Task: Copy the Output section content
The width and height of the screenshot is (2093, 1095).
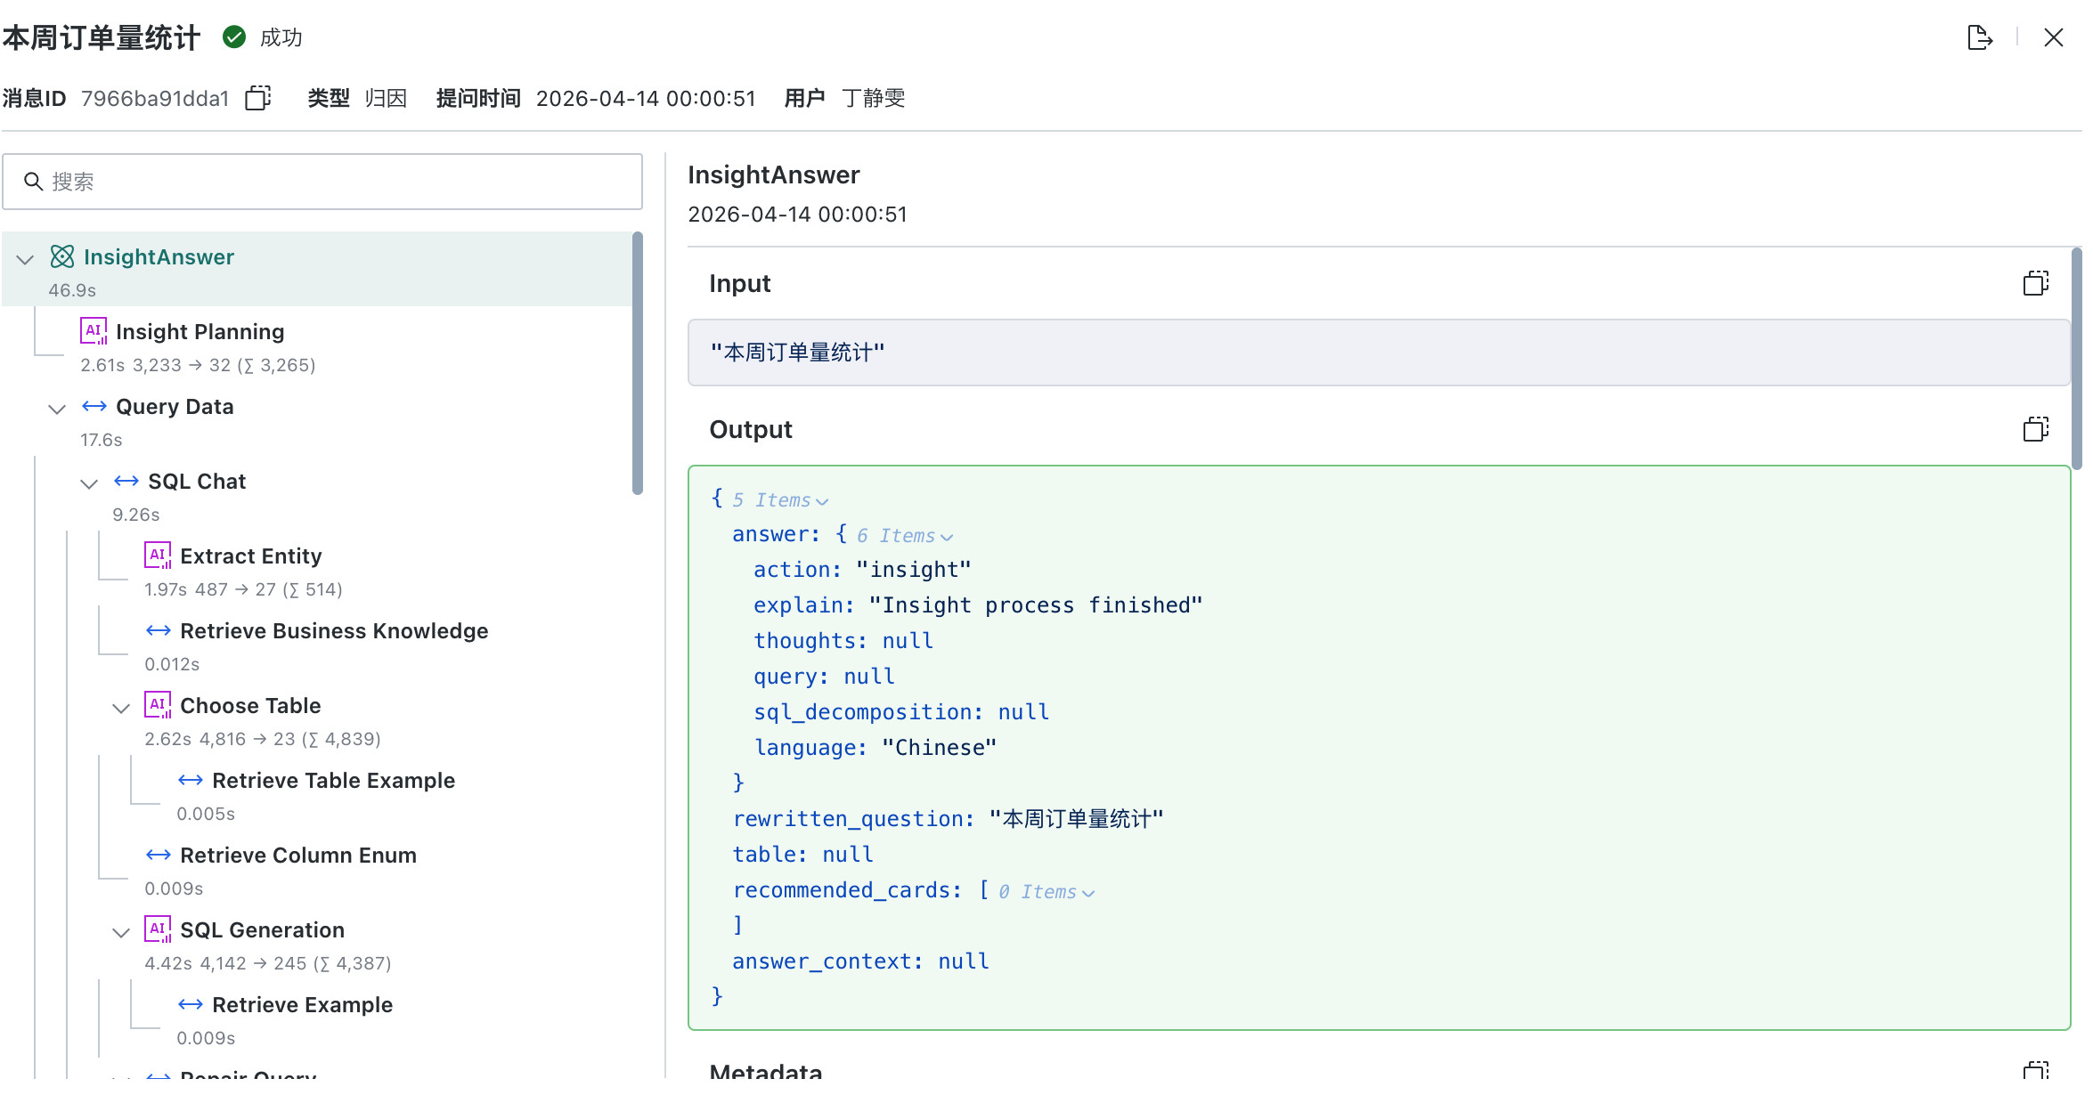Action: click(x=2035, y=429)
